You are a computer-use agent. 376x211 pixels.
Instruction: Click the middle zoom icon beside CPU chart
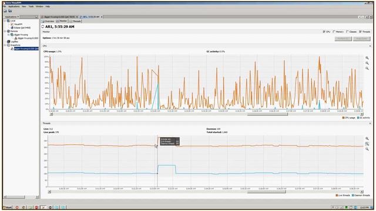367,63
